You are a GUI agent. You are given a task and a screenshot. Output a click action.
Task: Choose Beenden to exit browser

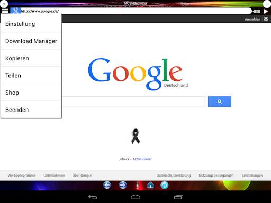(x=31, y=109)
